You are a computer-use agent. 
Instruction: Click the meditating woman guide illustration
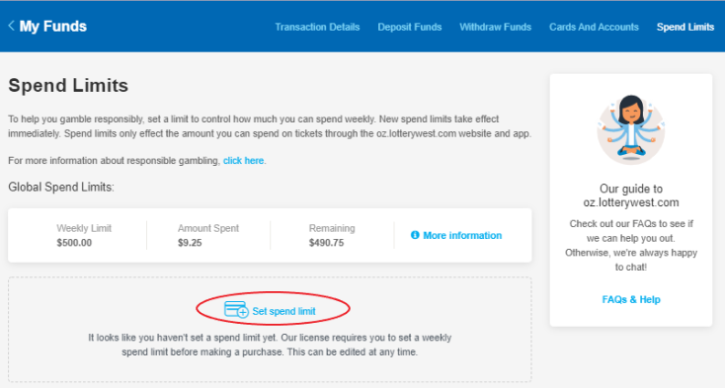(631, 129)
